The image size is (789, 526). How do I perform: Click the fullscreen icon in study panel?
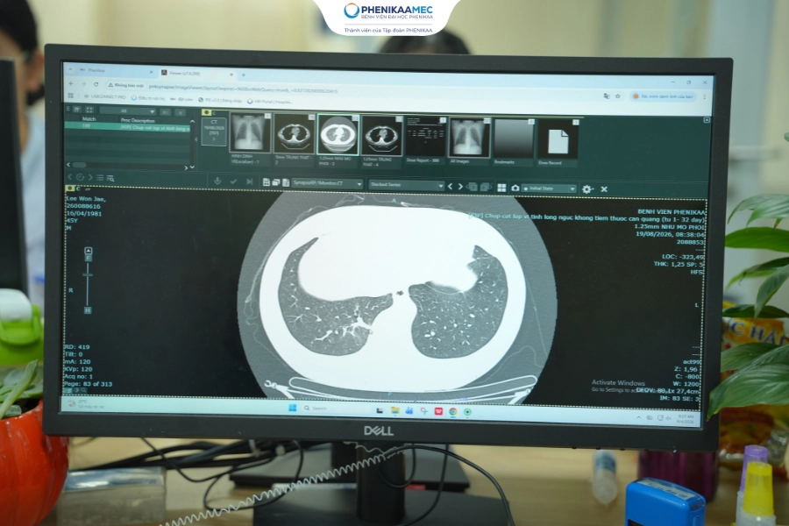click(x=89, y=110)
